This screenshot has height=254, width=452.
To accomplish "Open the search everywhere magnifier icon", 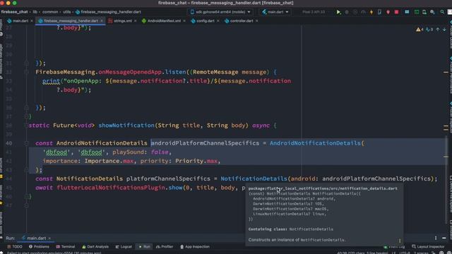I will (442, 12).
